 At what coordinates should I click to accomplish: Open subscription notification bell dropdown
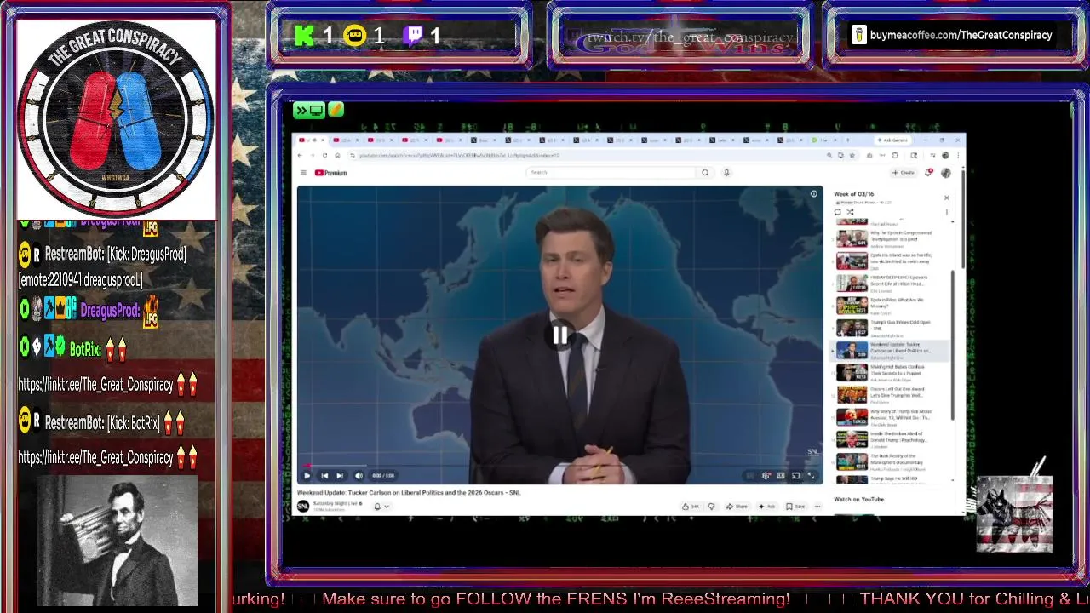pyautogui.click(x=381, y=507)
